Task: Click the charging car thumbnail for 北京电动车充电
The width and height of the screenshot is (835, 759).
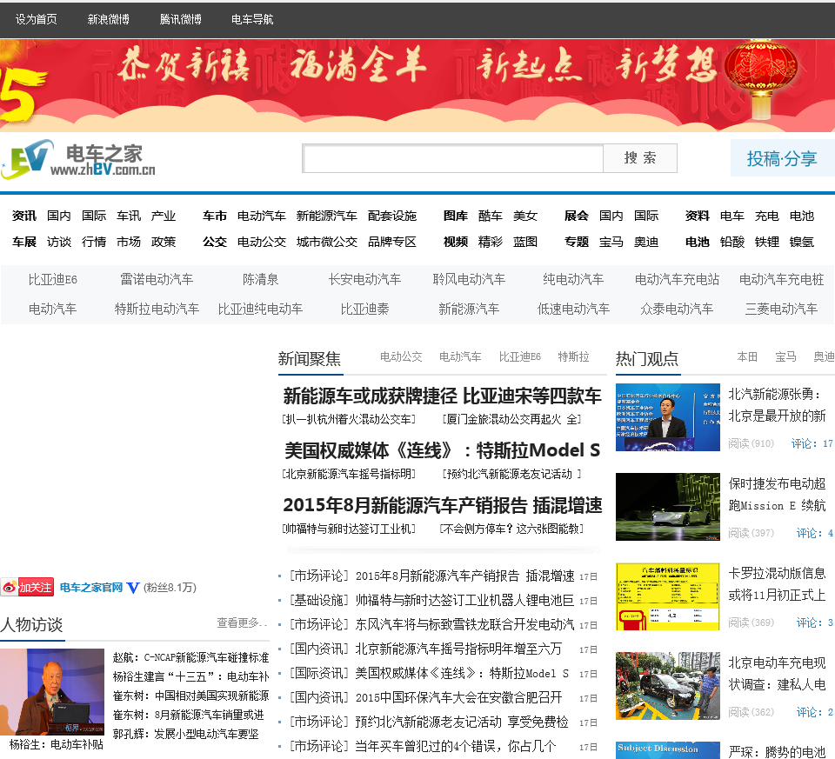Action: [668, 686]
